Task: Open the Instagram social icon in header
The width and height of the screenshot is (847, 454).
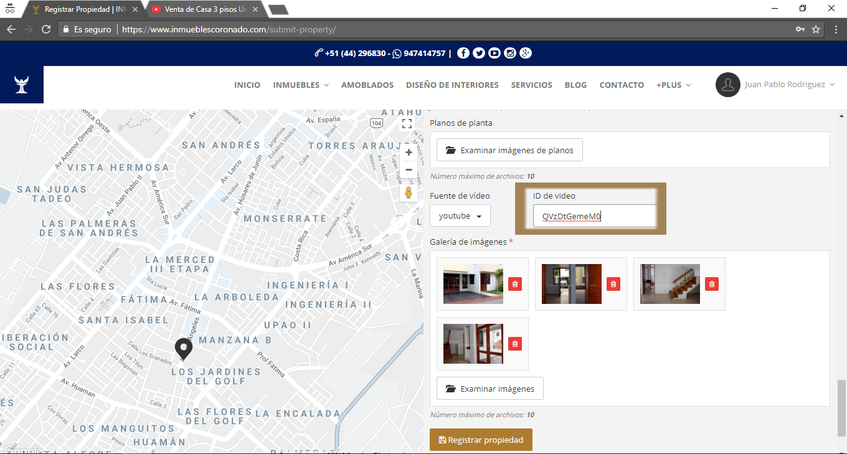Action: 510,54
